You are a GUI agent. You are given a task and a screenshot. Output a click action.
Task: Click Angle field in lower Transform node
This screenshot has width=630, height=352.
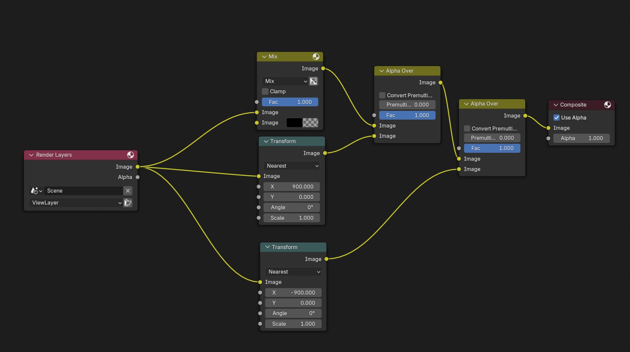(x=293, y=313)
